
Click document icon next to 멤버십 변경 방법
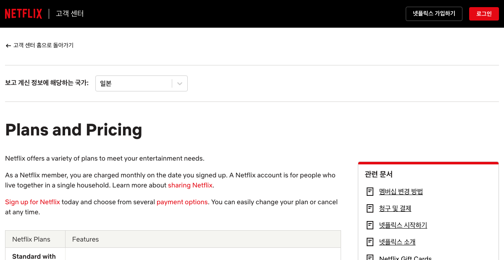(370, 192)
